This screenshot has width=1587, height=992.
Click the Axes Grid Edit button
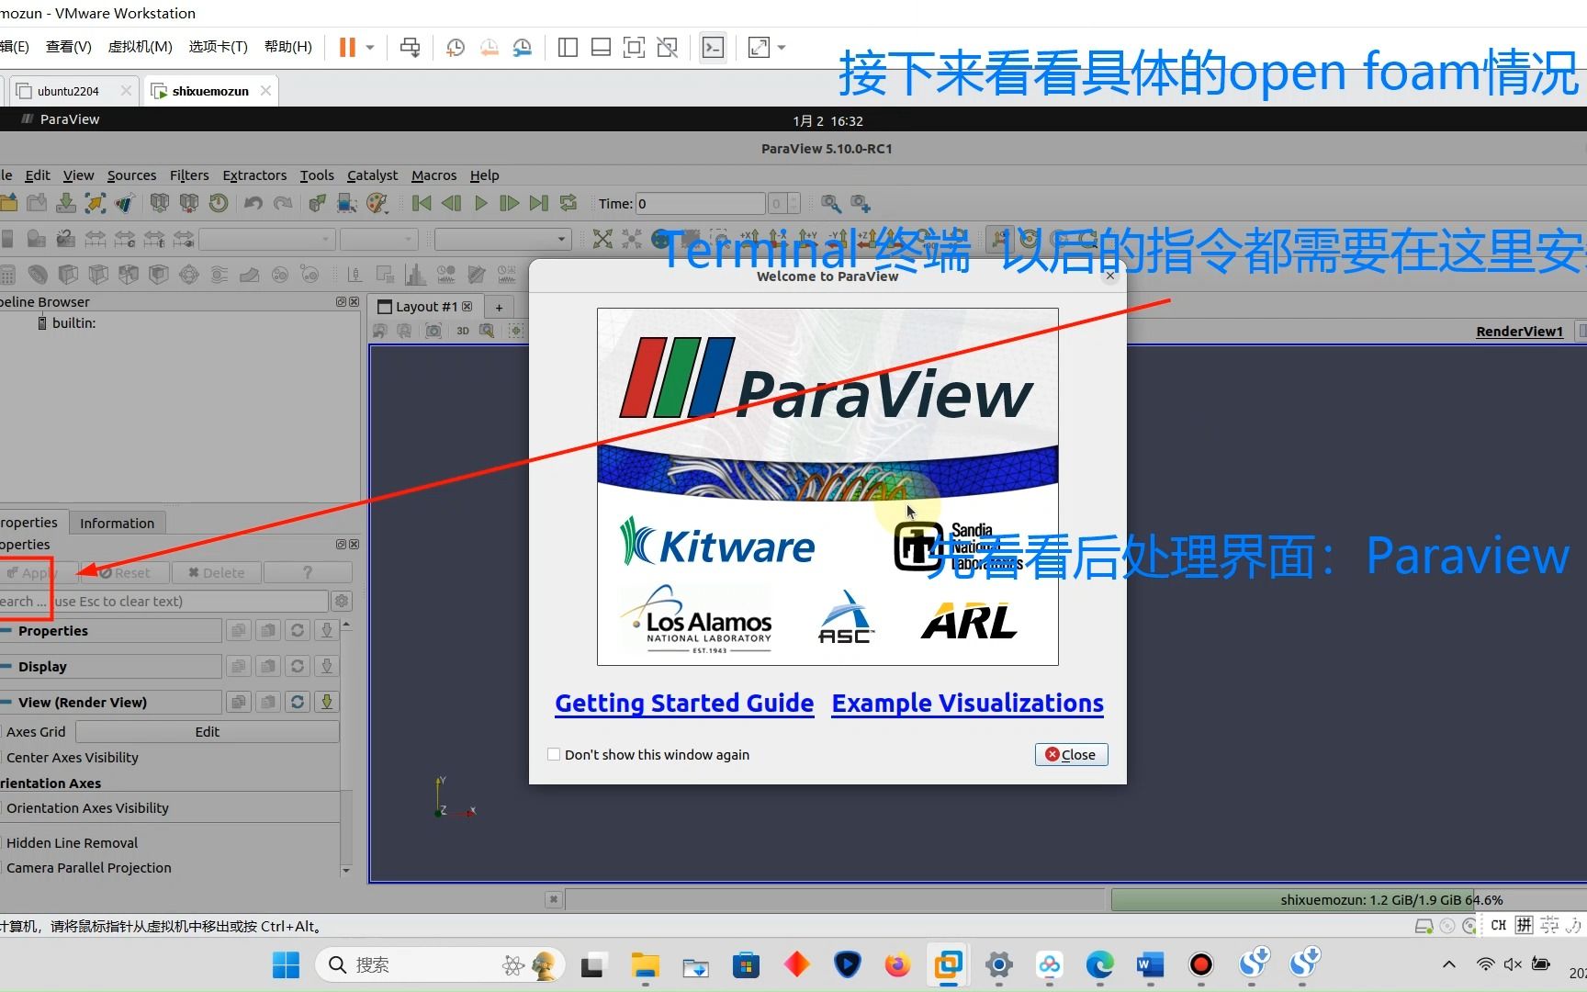coord(207,731)
